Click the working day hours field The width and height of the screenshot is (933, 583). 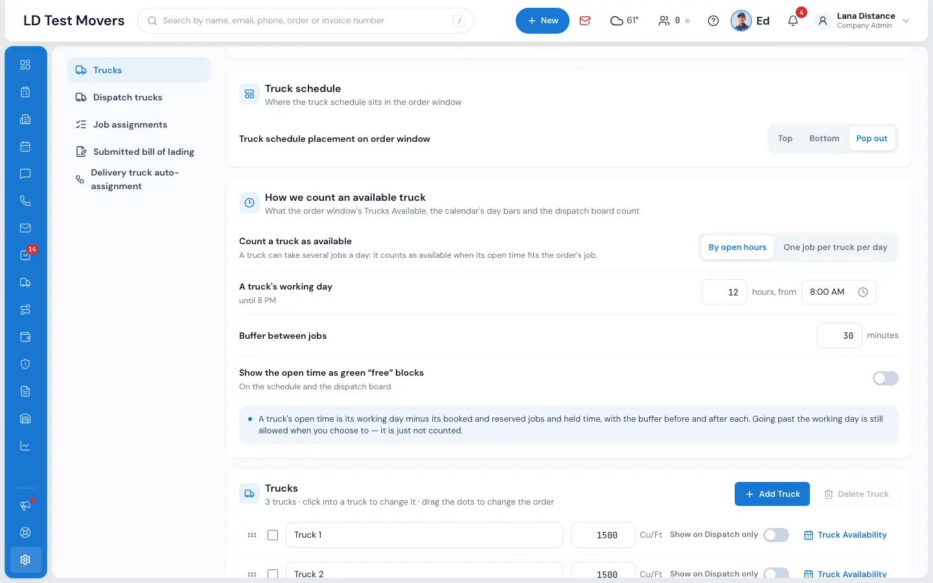pyautogui.click(x=724, y=292)
